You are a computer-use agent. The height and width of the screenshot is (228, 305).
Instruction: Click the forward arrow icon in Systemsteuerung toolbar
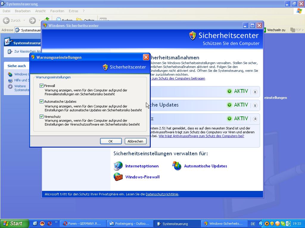(x=32, y=20)
